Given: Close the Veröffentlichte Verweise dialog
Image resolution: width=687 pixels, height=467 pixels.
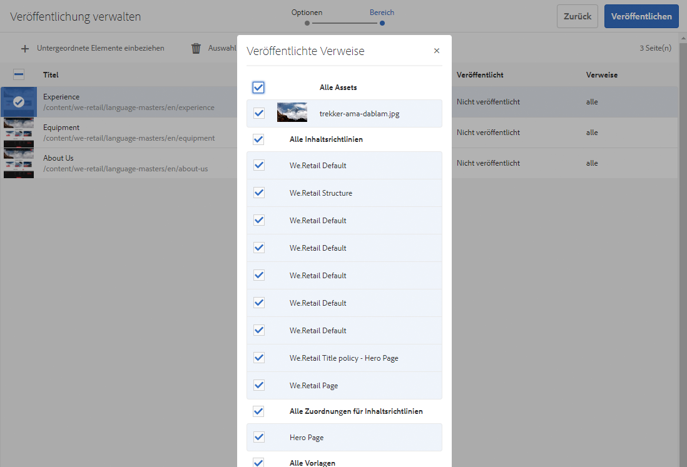Looking at the screenshot, I should tap(437, 51).
